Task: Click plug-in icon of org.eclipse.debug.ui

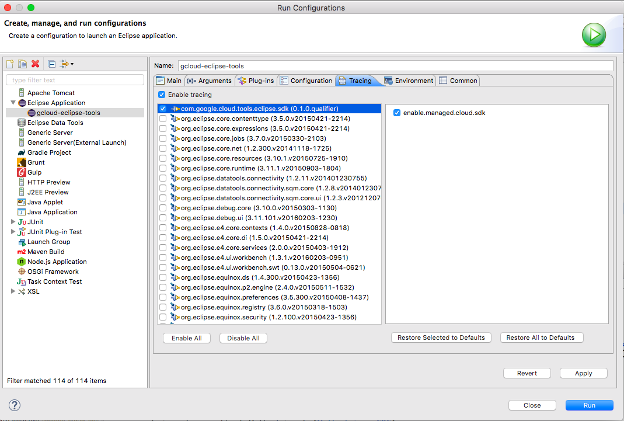Action: 175,218
